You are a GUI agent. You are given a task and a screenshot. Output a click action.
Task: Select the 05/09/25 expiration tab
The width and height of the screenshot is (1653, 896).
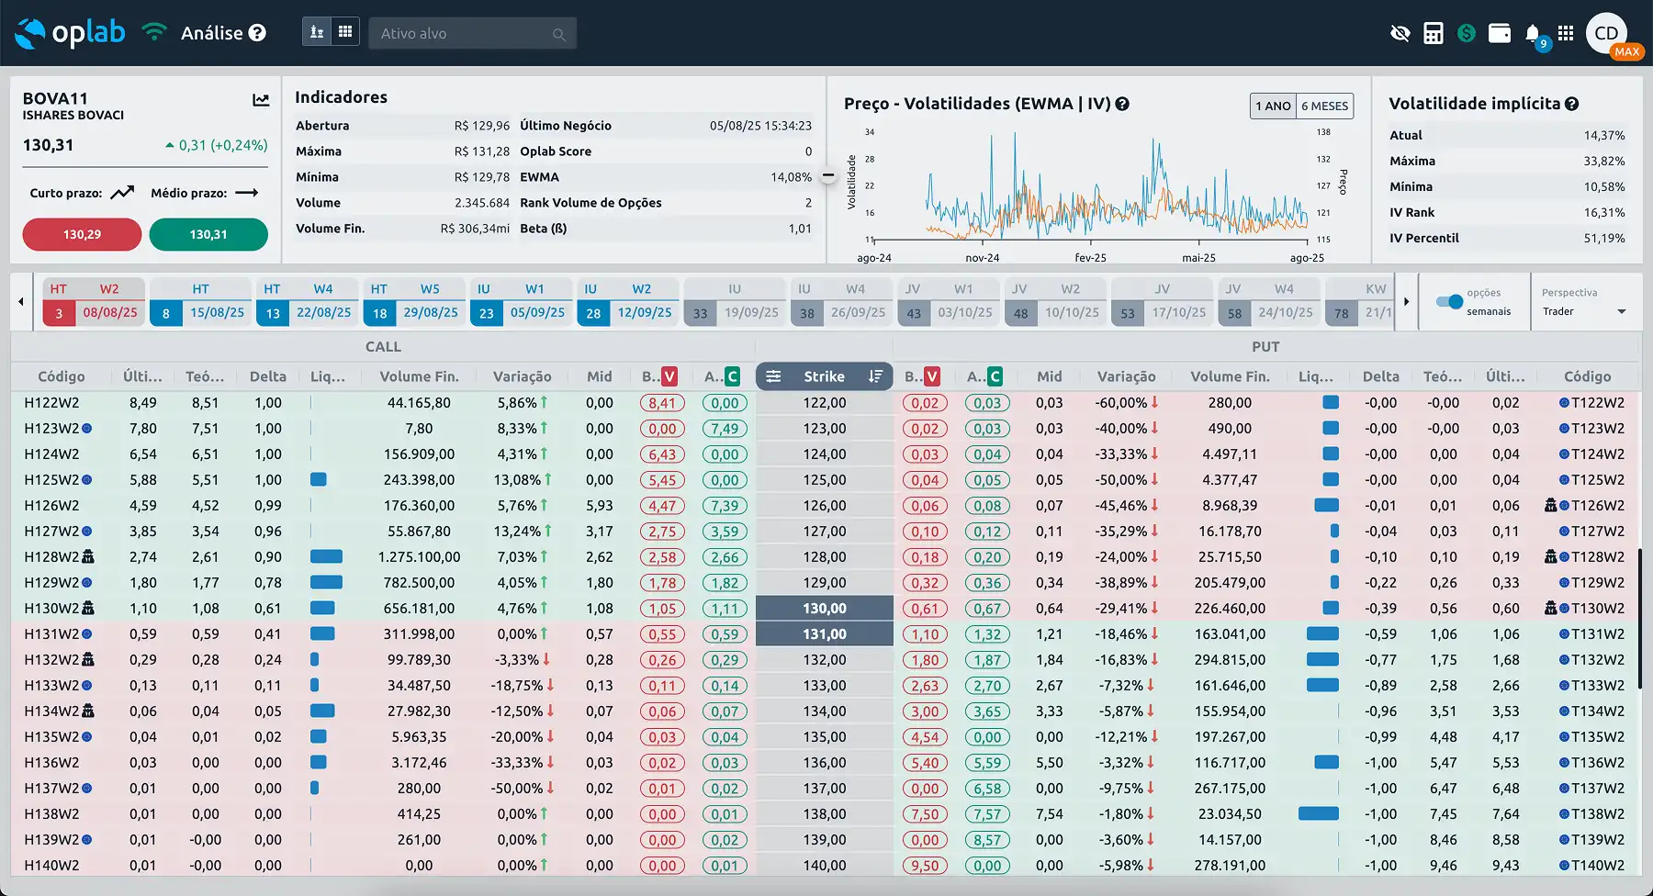coord(522,302)
